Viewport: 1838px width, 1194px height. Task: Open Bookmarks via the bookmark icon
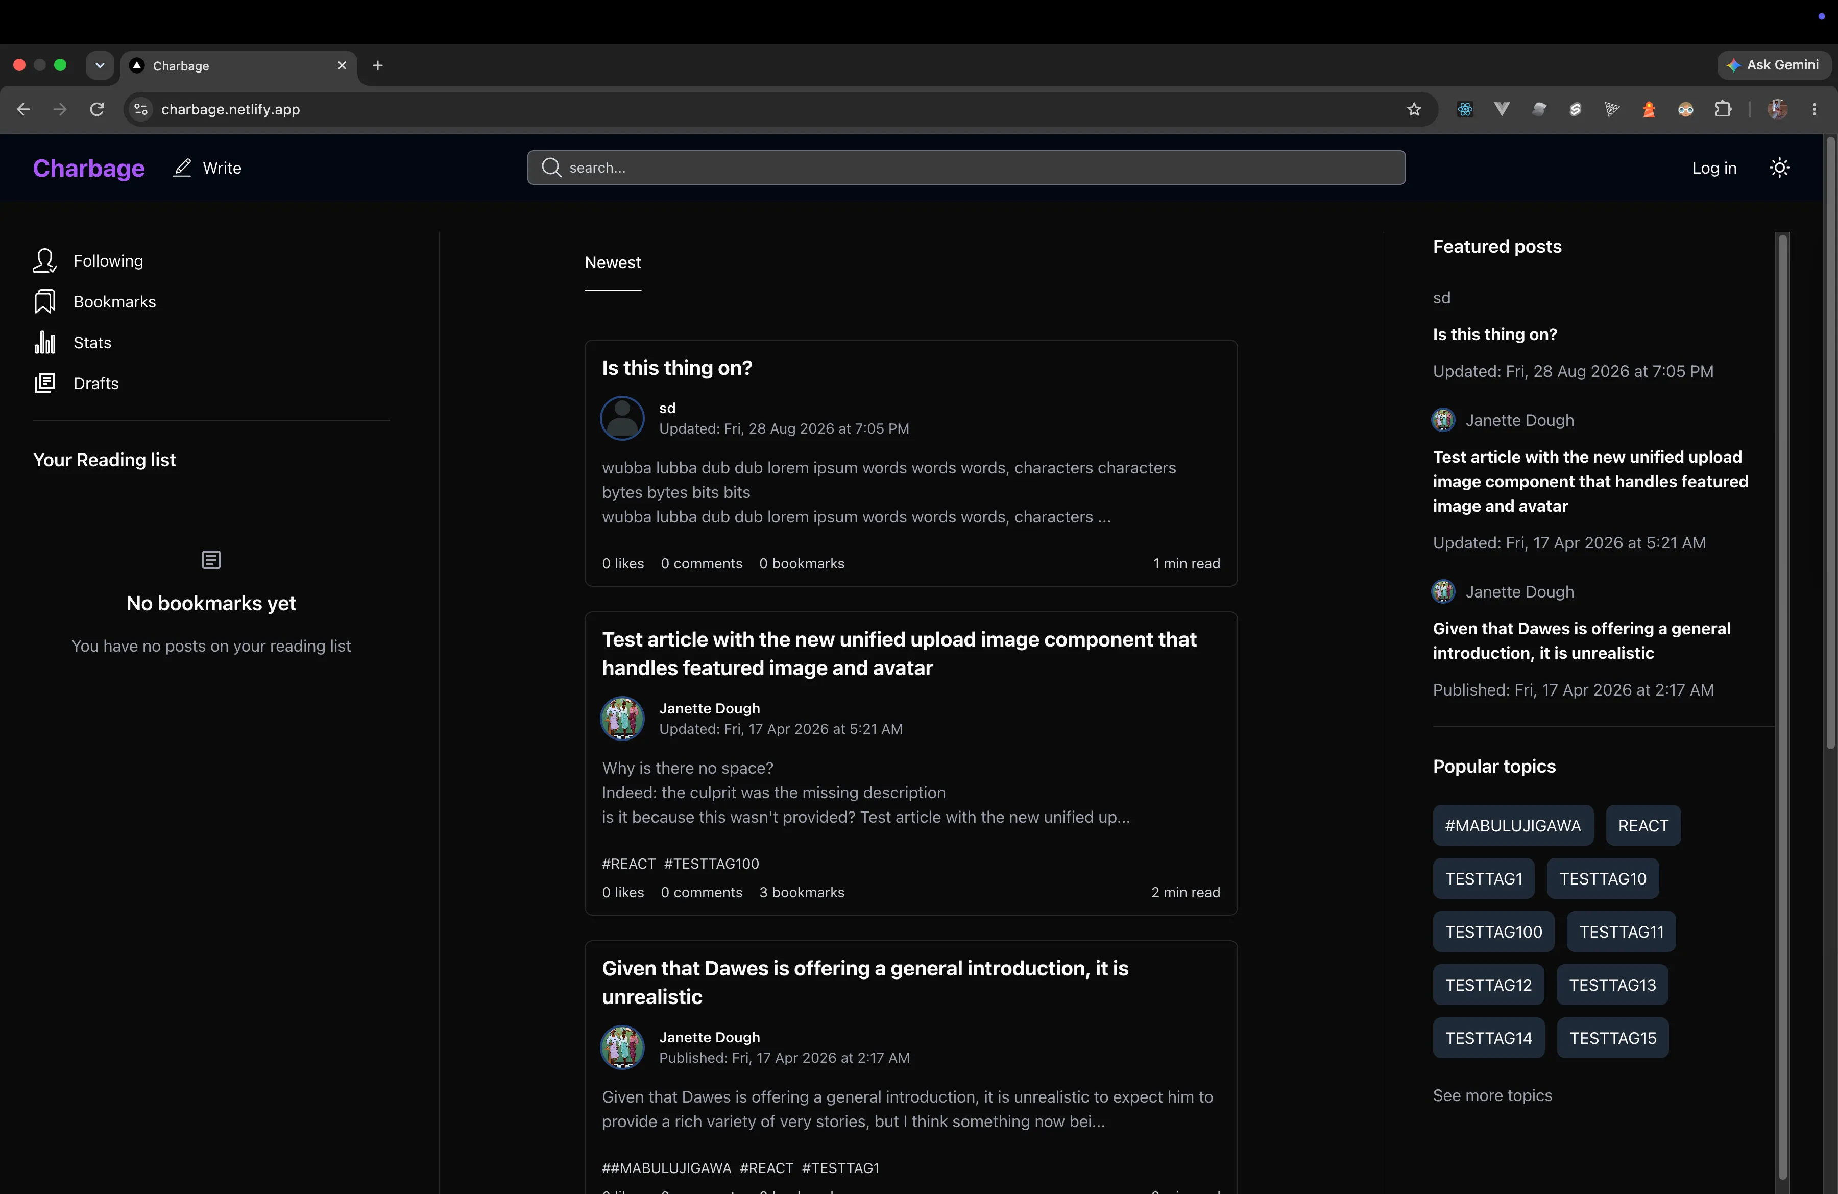point(45,301)
